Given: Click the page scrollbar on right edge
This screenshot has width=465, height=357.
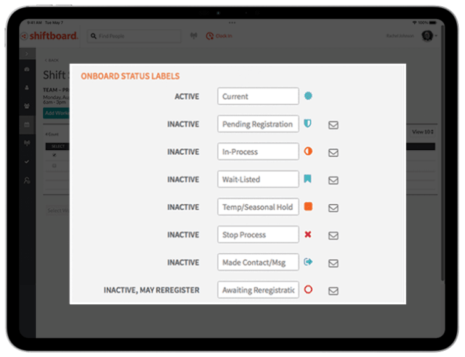Looking at the screenshot, I should tap(442, 153).
